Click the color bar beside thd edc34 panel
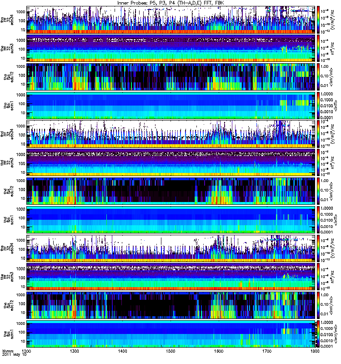The height and width of the screenshot is (364, 341). click(318, 134)
